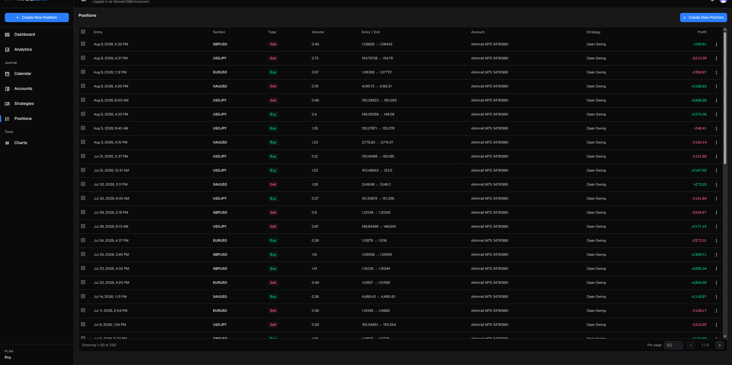The width and height of the screenshot is (732, 365).
Task: Open row actions for Aug 3 XAUUSD trade
Action: 716,143
